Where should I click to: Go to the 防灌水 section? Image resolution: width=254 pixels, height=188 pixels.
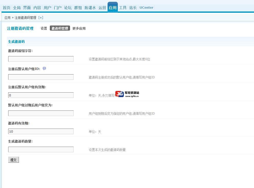90,8
